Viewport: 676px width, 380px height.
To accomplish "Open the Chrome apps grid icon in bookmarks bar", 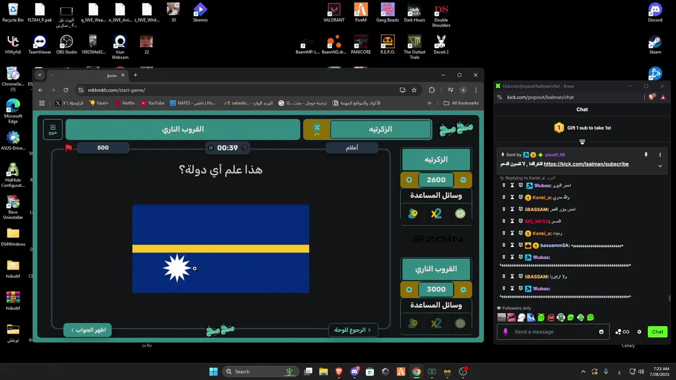I will [42, 103].
